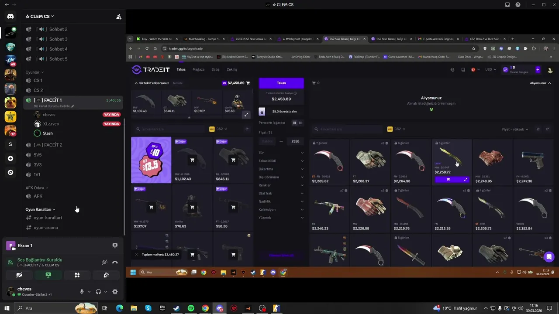Image resolution: width=559 pixels, height=314 pixels.
Task: Join the Sohbet 3 voice channel
Action: tap(73, 39)
